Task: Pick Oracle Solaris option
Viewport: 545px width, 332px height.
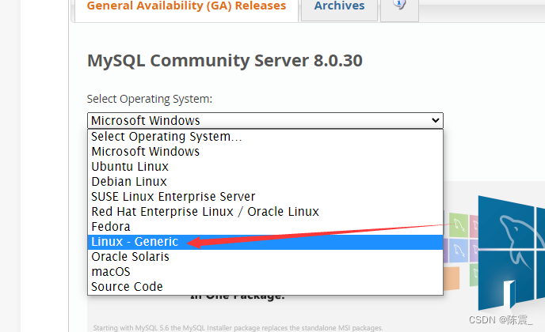Action: [265, 257]
